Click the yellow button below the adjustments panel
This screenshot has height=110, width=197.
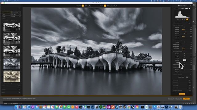[182, 94]
